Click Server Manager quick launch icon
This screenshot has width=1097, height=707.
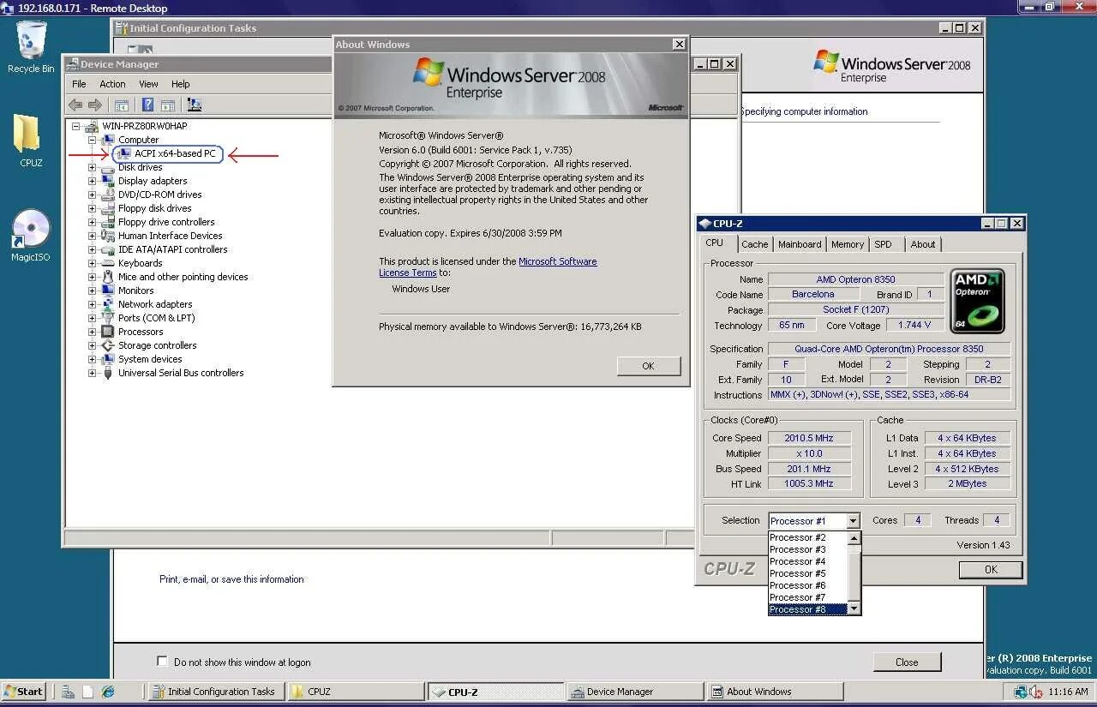click(68, 692)
